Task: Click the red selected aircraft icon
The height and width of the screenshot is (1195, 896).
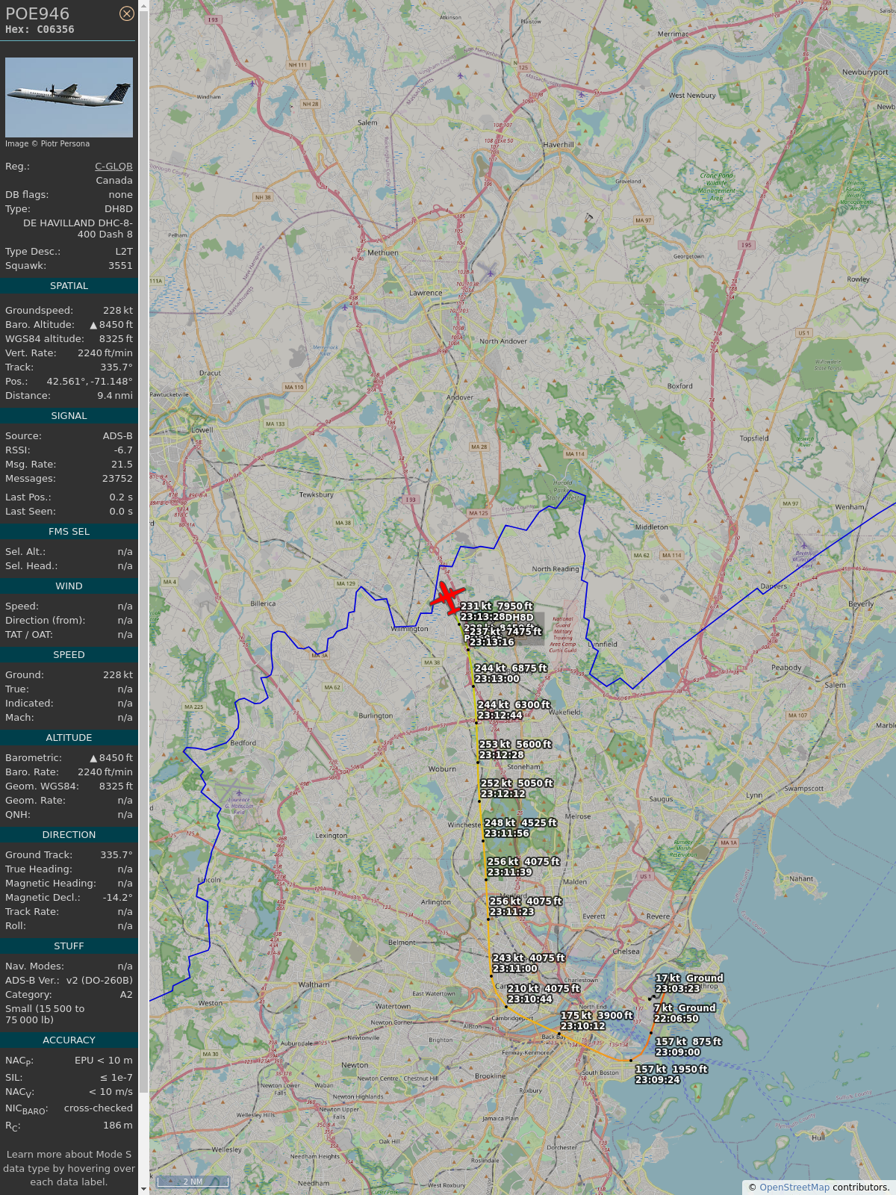Action: 447,597
